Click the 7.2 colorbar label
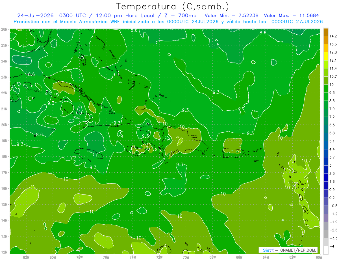This screenshot has height=261, width=339. pos(332,117)
